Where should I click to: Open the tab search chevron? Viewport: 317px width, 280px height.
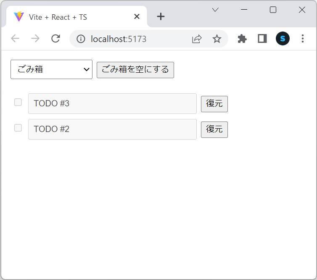tap(215, 10)
